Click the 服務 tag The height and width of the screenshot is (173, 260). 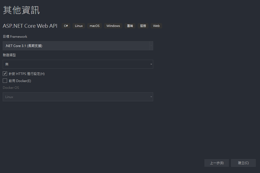(143, 26)
